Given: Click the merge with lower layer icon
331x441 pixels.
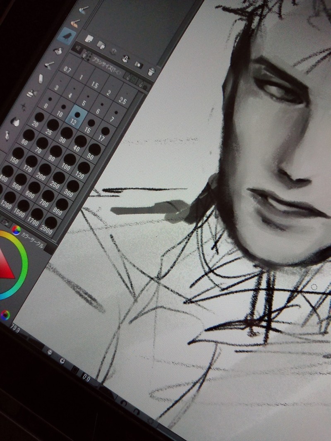Looking at the screenshot, I should pyautogui.click(x=125, y=59).
